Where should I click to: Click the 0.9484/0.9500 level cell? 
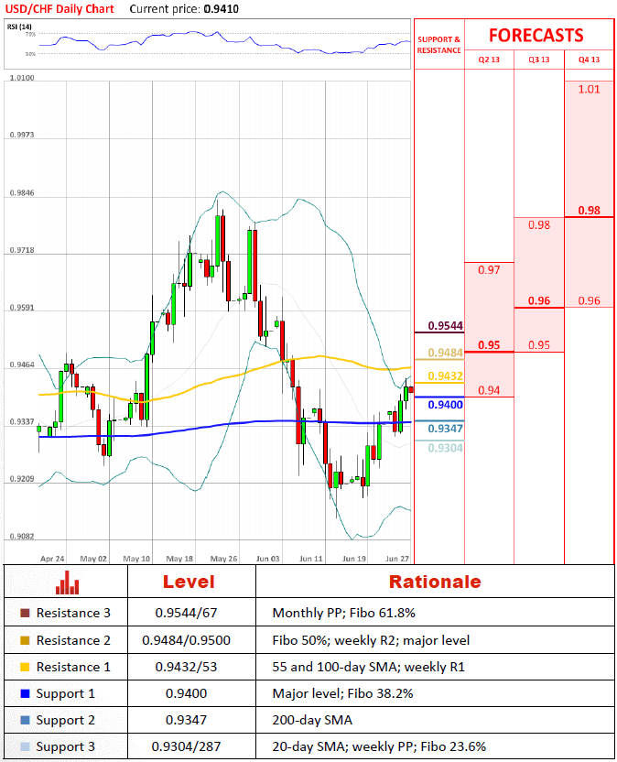click(x=186, y=640)
